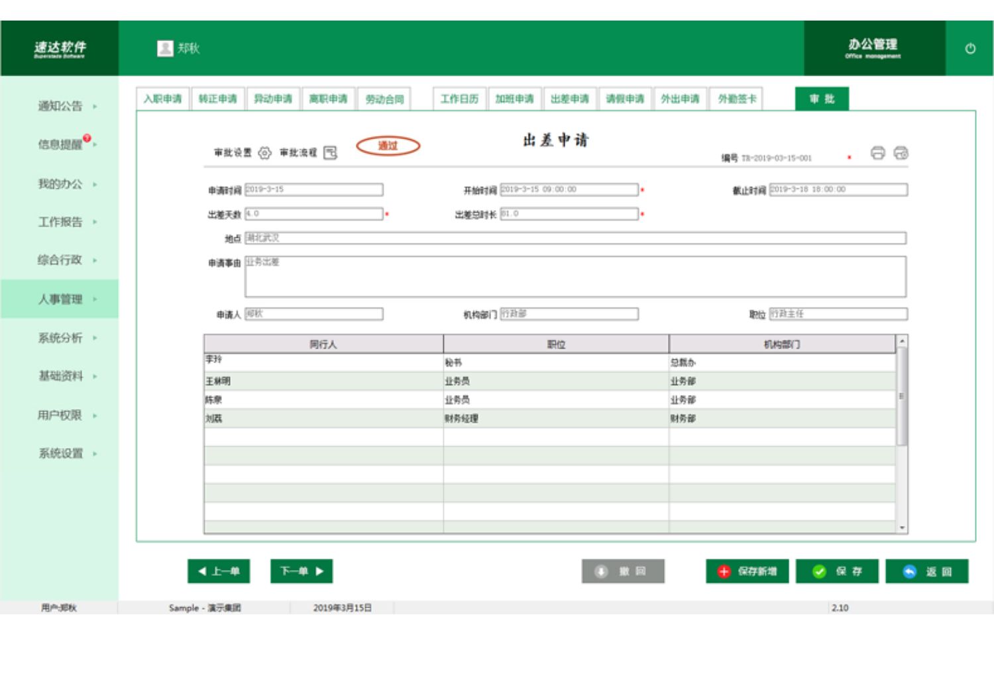Switch to 异动申请 tab
994x676 pixels.
tap(273, 99)
